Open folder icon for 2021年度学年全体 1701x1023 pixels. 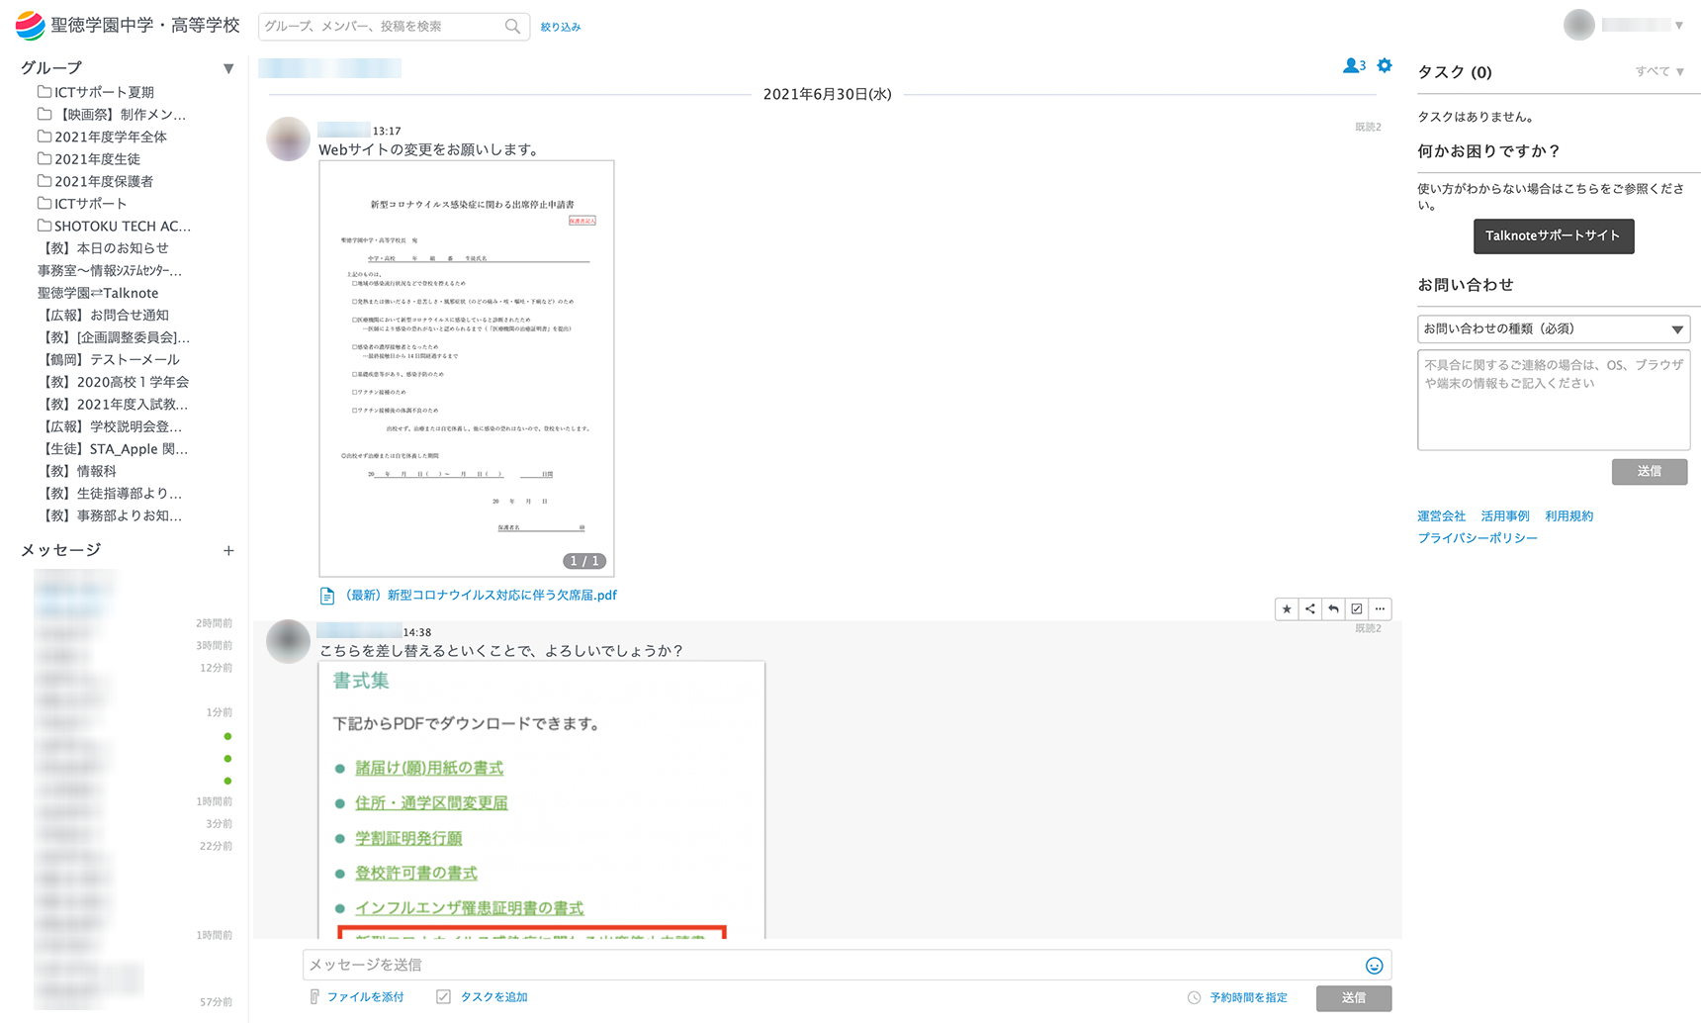tap(45, 136)
